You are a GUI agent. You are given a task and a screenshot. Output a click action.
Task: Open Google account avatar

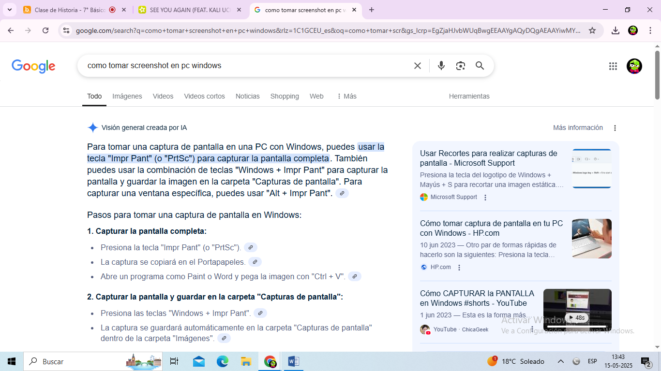(x=634, y=66)
